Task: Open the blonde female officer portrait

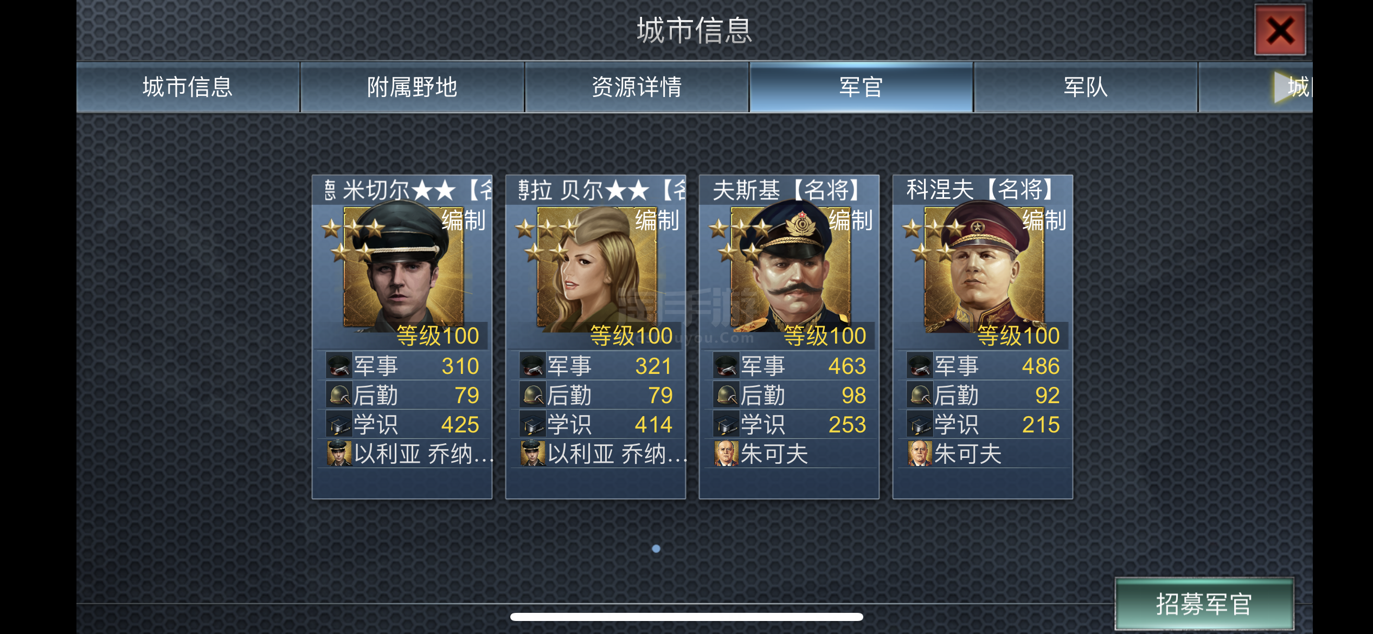Action: pos(596,268)
